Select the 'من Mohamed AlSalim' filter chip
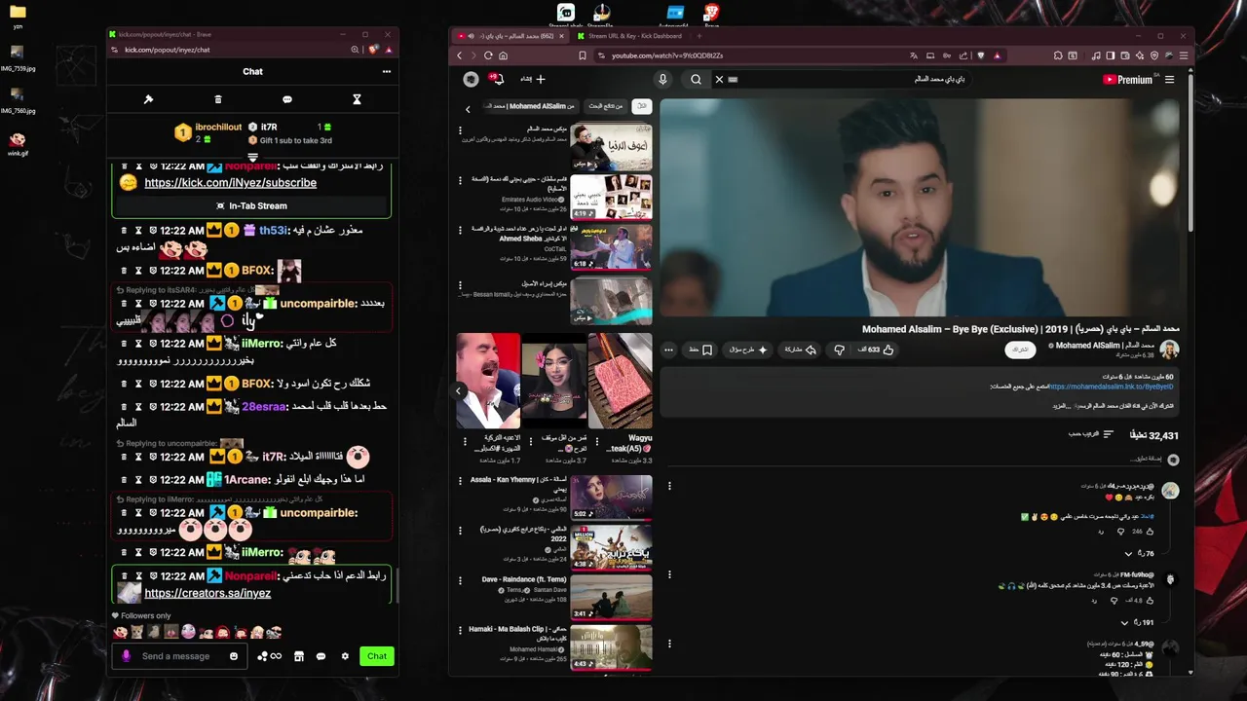Screen dimensions: 1247x701 (x=529, y=106)
